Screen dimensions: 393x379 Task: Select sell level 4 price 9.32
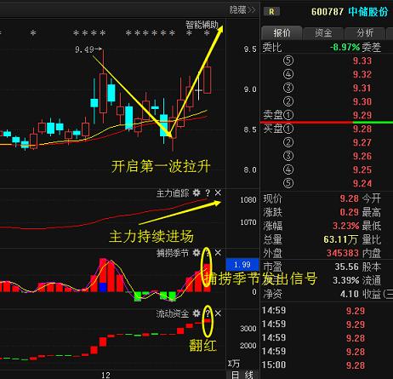[x=362, y=74]
